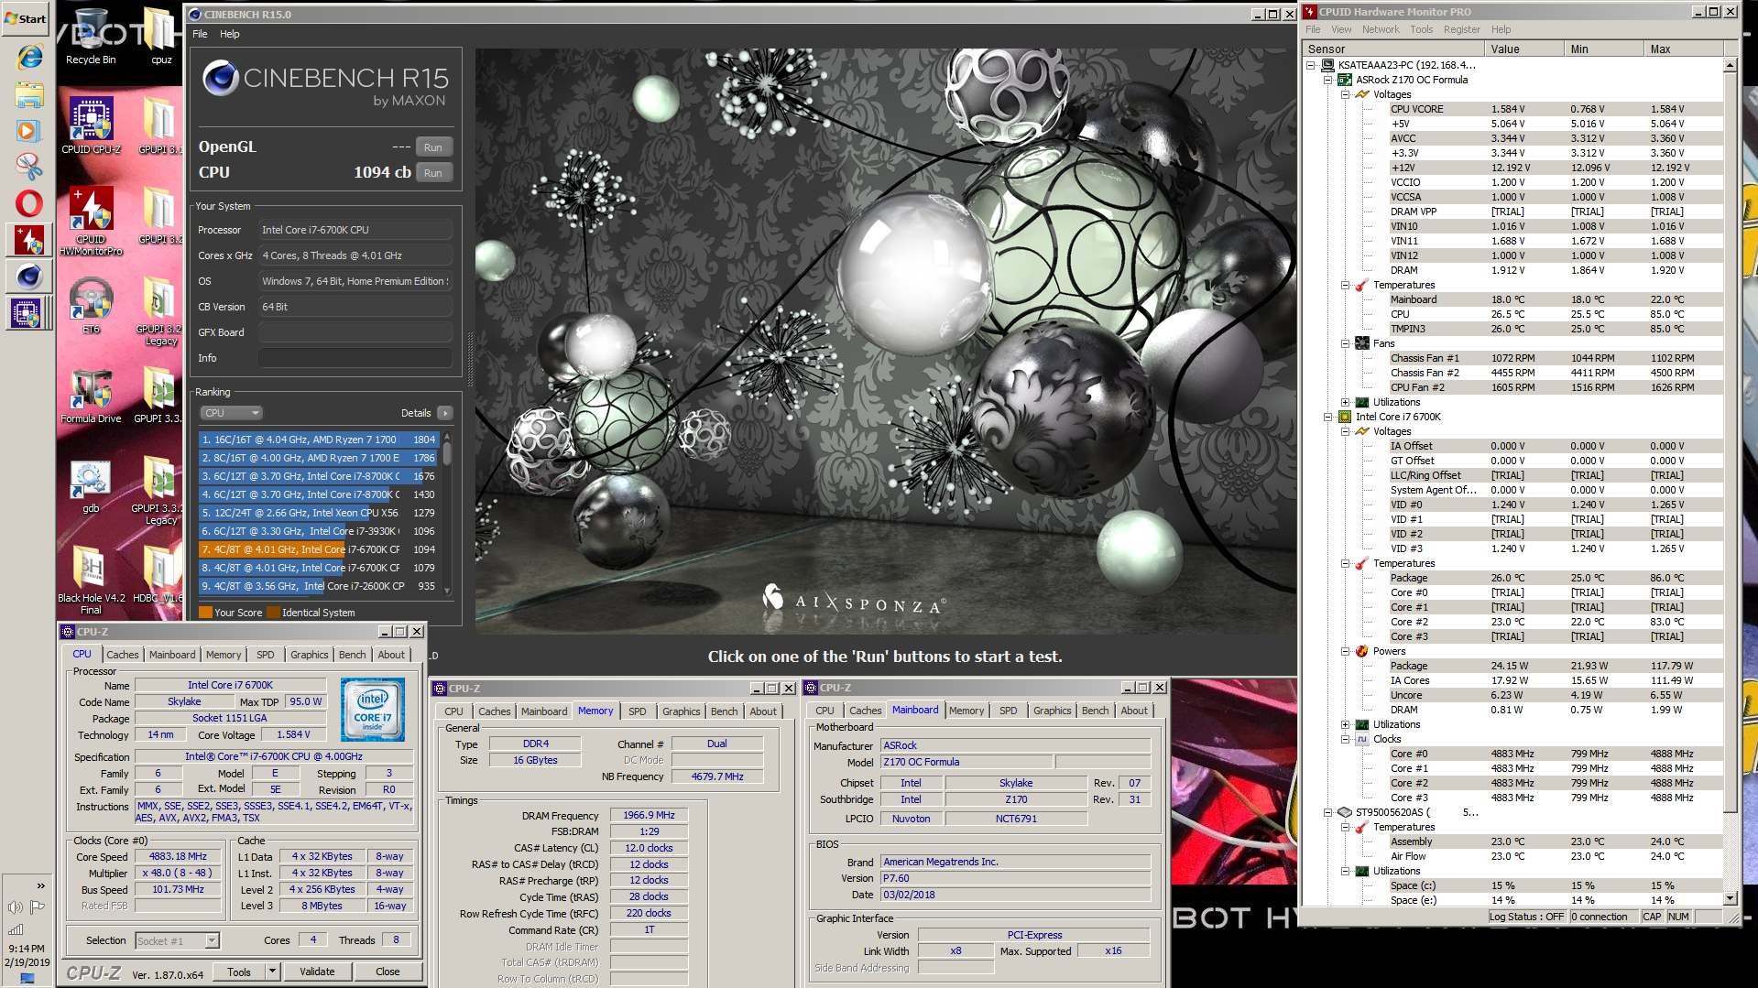This screenshot has width=1758, height=988.
Task: Click the Intel Core i7 logo in CPU-Z
Action: 373,710
